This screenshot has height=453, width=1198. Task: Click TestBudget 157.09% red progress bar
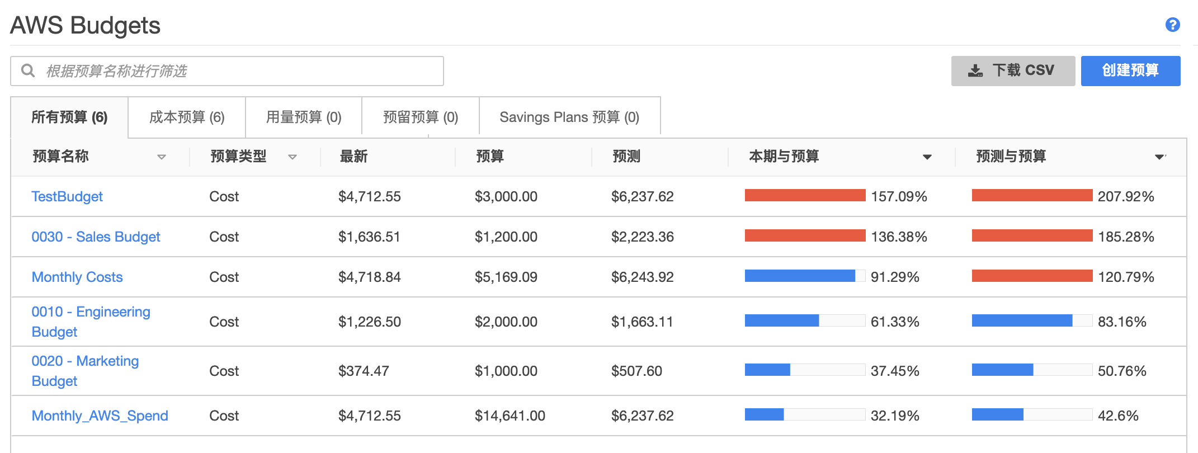[805, 195]
